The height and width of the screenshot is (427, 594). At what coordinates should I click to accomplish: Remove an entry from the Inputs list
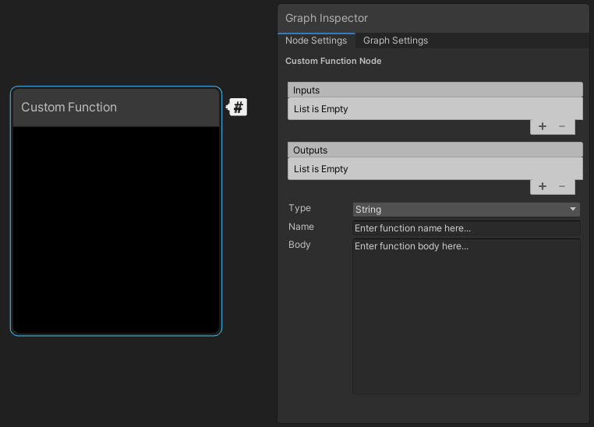[562, 126]
